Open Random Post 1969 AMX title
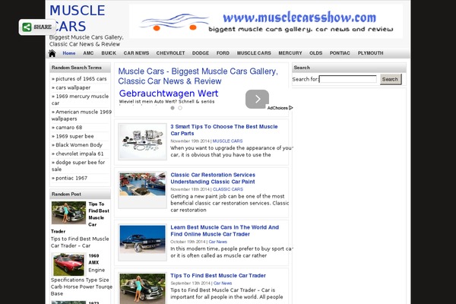 point(93,259)
